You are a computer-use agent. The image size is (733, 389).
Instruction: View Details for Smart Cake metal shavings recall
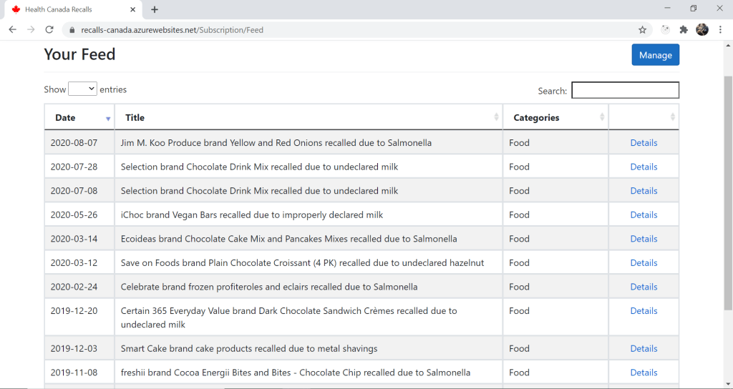[x=644, y=348]
